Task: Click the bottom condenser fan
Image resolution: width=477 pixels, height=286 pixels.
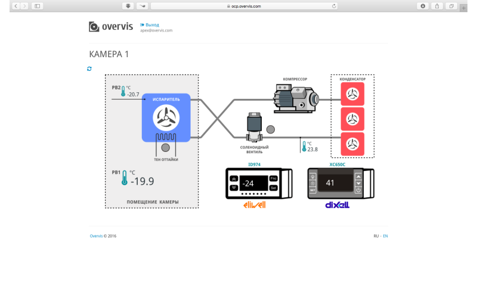Action: pos(352,144)
